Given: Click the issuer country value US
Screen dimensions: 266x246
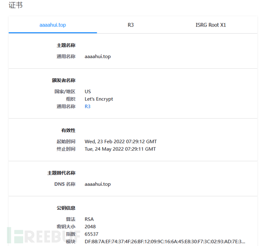Looking at the screenshot, I should (88, 92).
